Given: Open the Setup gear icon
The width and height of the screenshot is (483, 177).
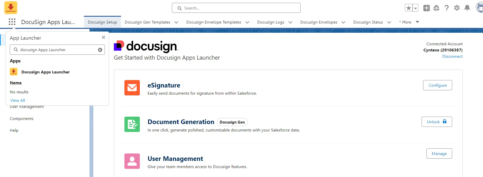Looking at the screenshot, I should [457, 8].
